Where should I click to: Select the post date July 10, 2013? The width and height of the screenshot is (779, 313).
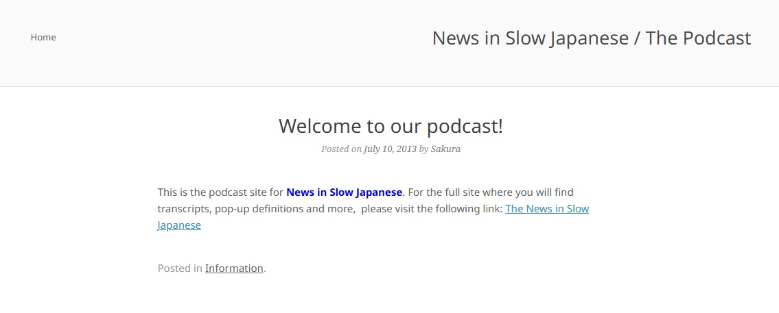click(390, 149)
